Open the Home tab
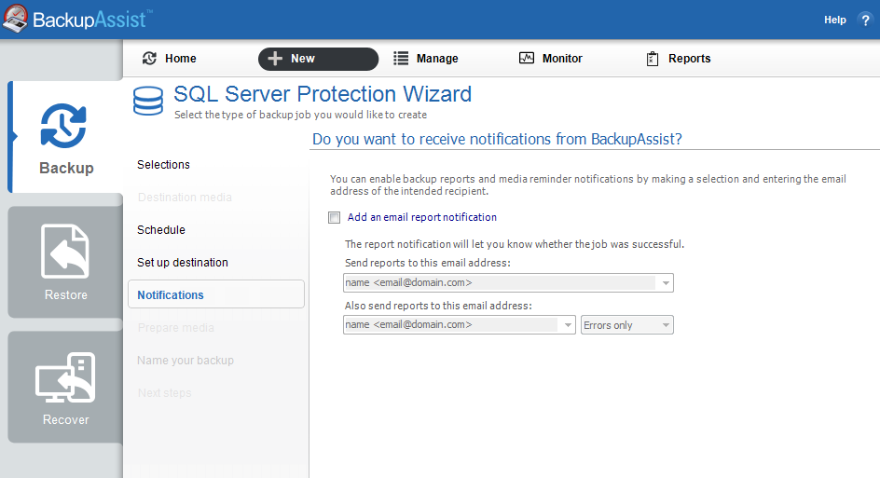Viewport: 880px width, 478px height. click(x=169, y=59)
